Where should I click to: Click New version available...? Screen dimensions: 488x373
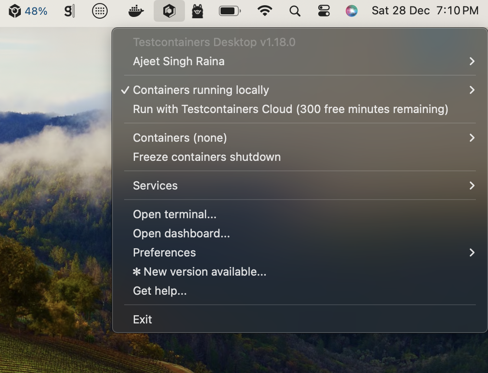click(x=300, y=272)
